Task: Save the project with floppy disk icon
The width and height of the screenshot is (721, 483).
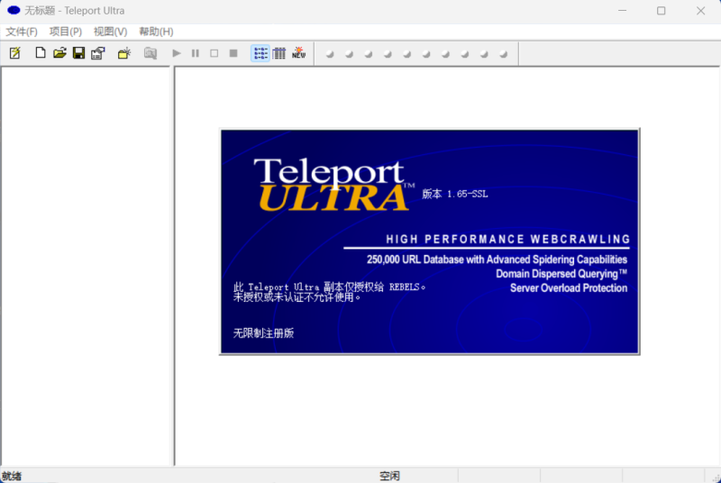Action: (79, 53)
